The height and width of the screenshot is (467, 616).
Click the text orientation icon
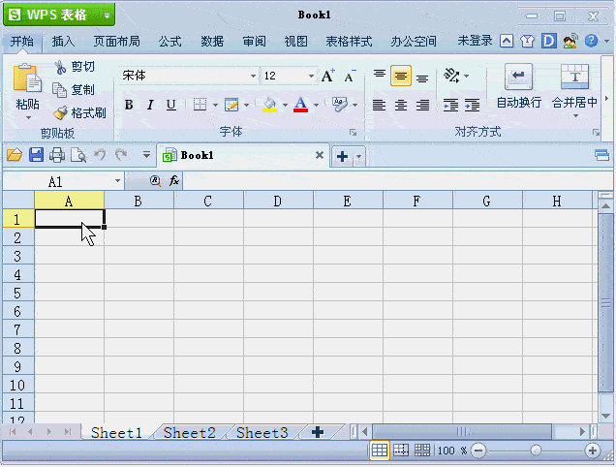click(x=451, y=75)
